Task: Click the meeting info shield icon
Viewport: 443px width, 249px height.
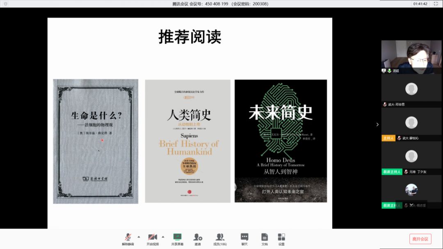Action: tap(5, 4)
